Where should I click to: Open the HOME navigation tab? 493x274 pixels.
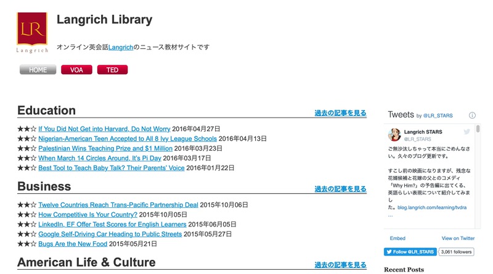pyautogui.click(x=38, y=70)
